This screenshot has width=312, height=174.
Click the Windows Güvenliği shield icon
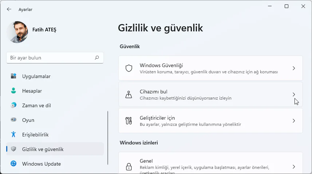129,68
